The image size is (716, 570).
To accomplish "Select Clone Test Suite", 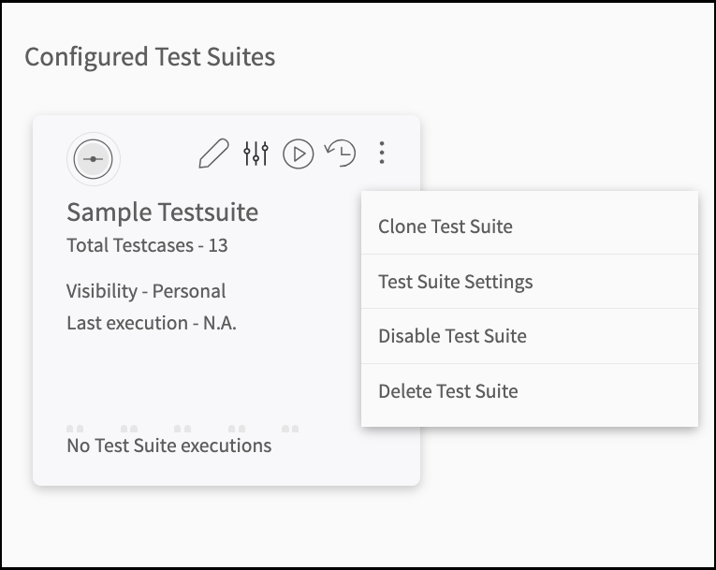I will point(530,227).
